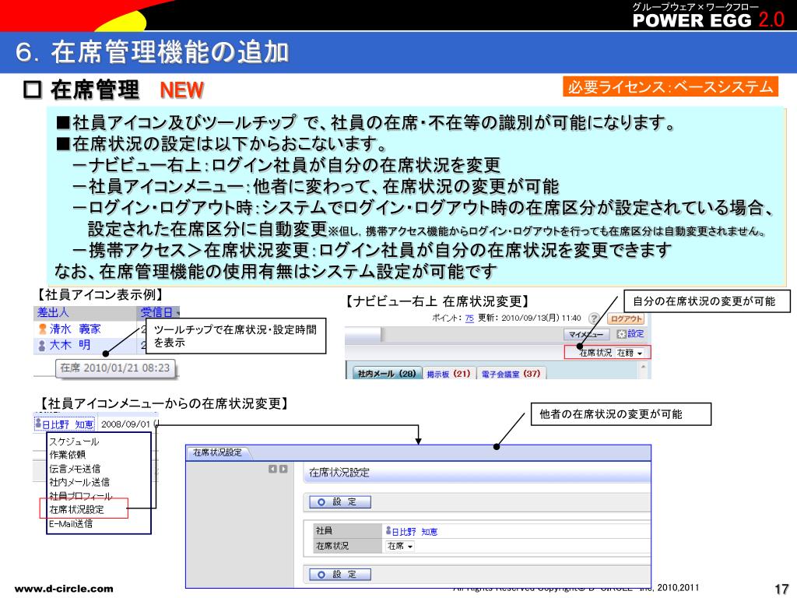797x598 pixels.
Task: Click the 在席状況設定 window tab
Action: 218,452
